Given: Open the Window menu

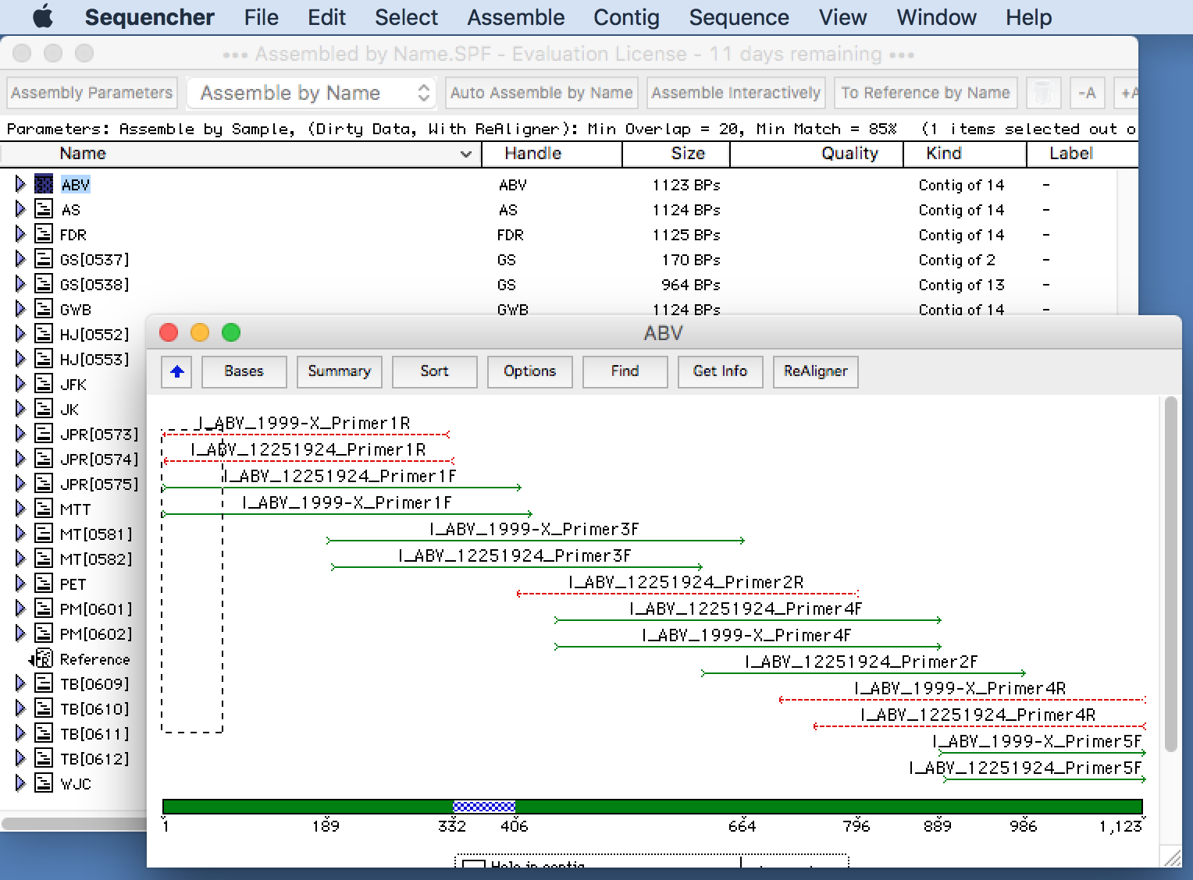Looking at the screenshot, I should [936, 17].
